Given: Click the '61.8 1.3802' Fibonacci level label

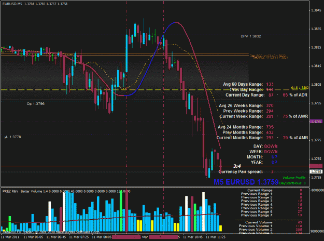Looking at the screenshot, I should tap(300, 88).
